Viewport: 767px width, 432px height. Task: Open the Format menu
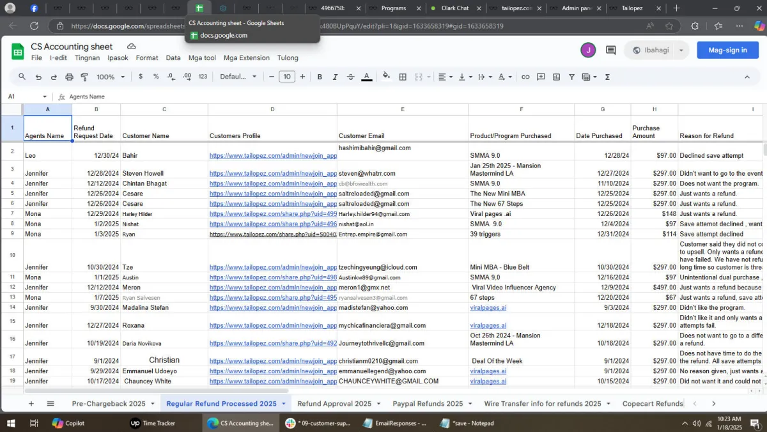coord(147,58)
